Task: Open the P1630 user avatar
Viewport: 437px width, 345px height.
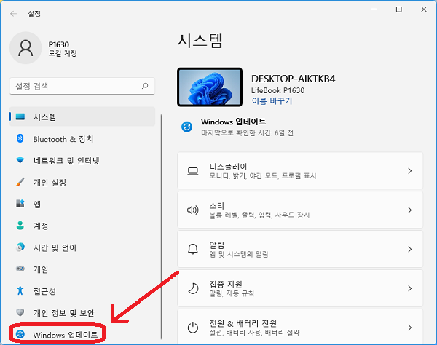Action: click(x=25, y=48)
